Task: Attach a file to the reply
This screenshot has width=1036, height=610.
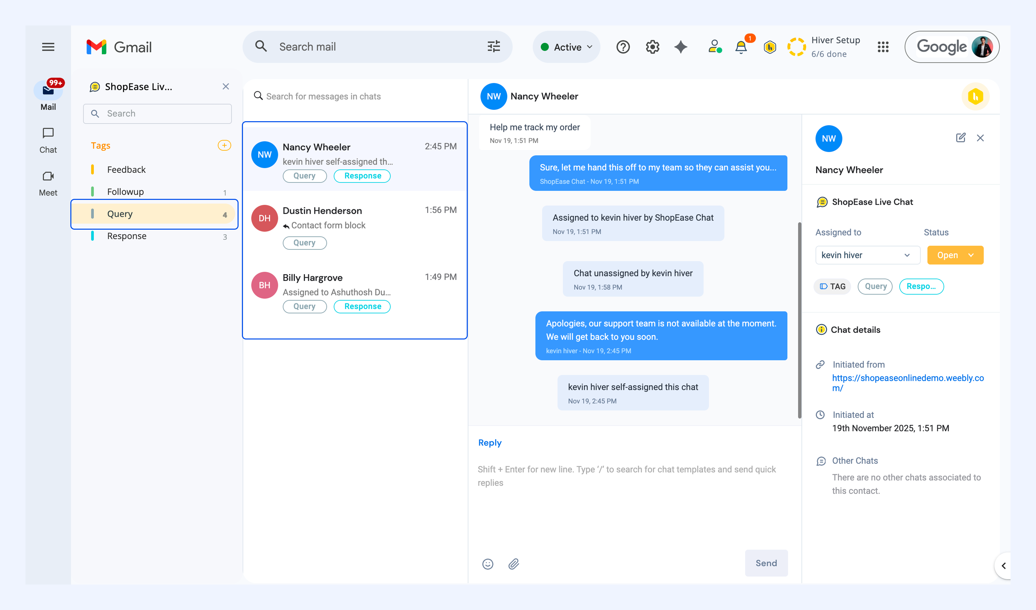Action: coord(514,563)
